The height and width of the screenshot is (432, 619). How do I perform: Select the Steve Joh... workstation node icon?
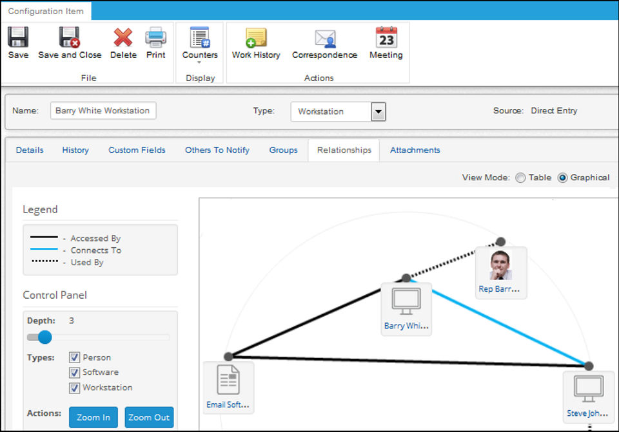pos(589,389)
